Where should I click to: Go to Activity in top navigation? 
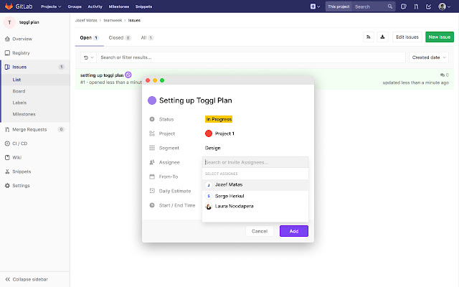pos(95,6)
